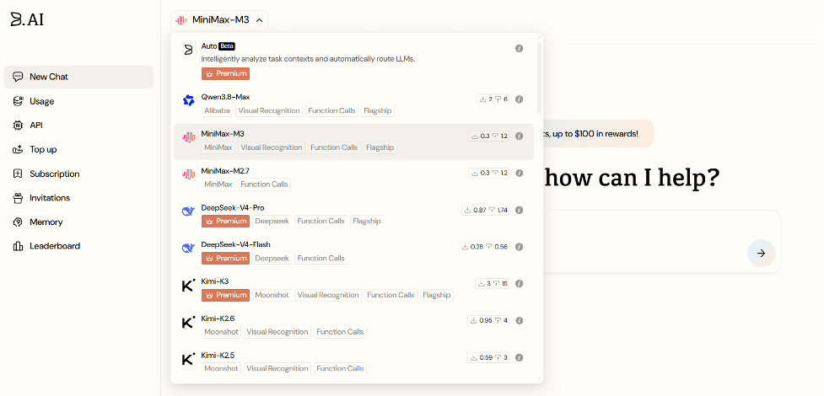Click the DeepSeek-V4-Flash whale logo

188,248
